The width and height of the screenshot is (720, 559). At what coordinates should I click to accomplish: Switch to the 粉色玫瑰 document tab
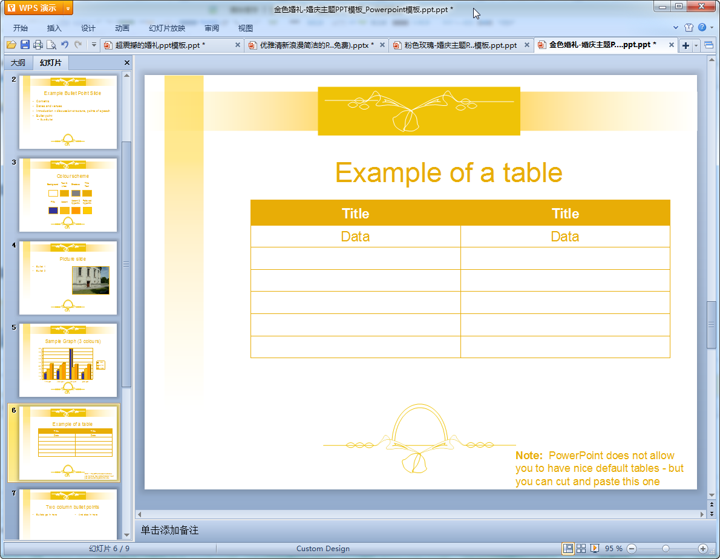pyautogui.click(x=460, y=45)
